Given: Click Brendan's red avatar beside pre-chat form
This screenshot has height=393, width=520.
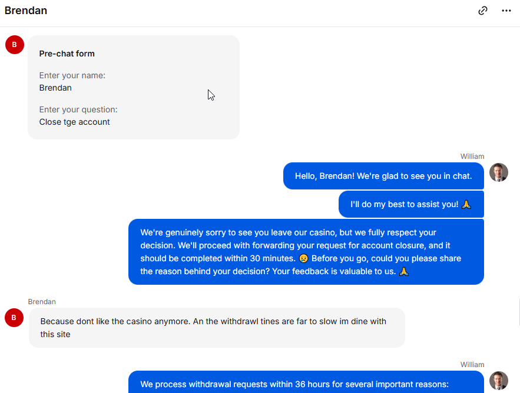Looking at the screenshot, I should (15, 45).
